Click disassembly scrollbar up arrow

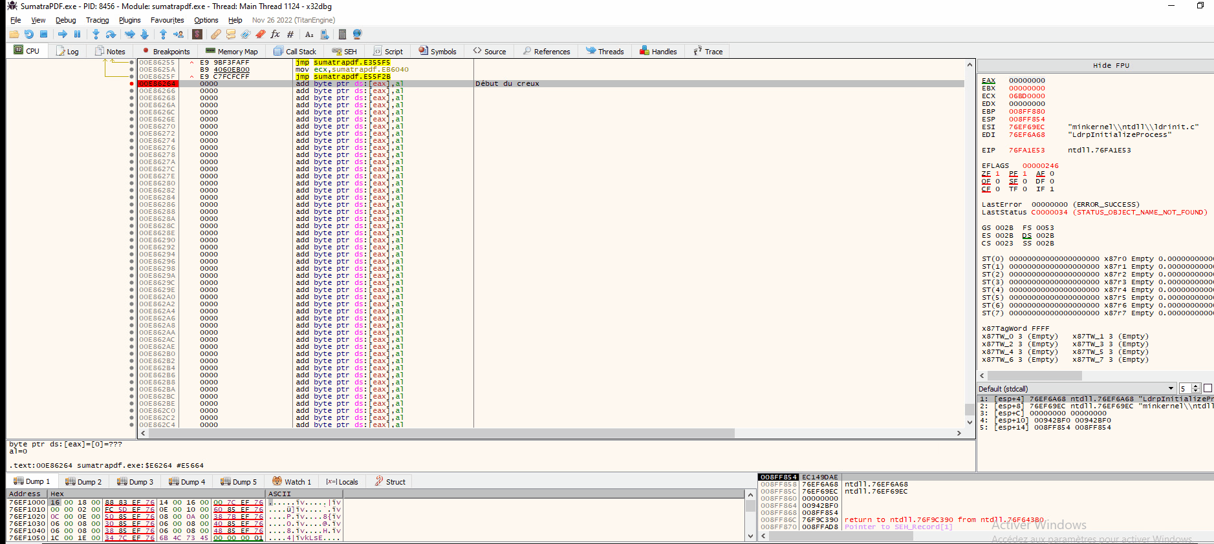(970, 65)
